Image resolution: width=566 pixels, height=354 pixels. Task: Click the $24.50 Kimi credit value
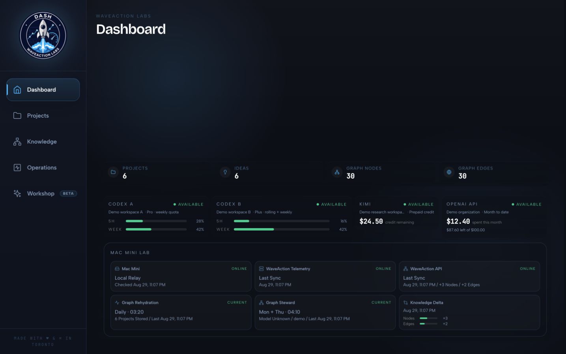[371, 221]
